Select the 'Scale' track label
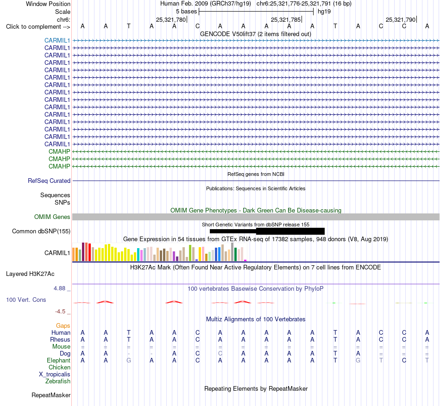440x406 pixels. [x=63, y=12]
